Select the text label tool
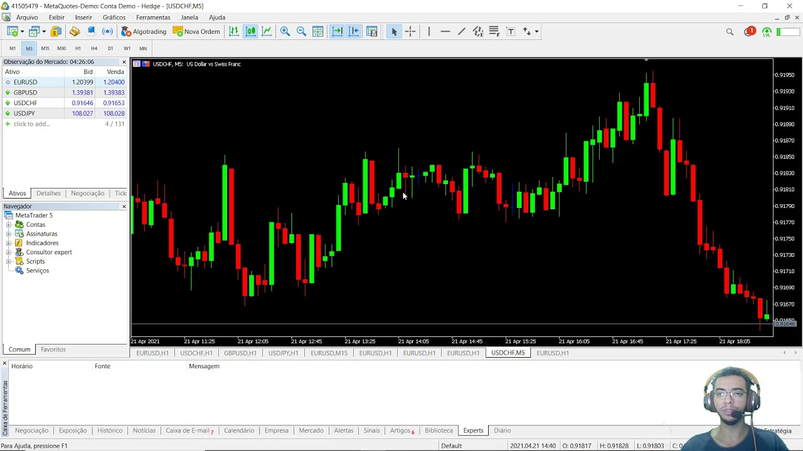This screenshot has width=803, height=451. click(x=511, y=31)
